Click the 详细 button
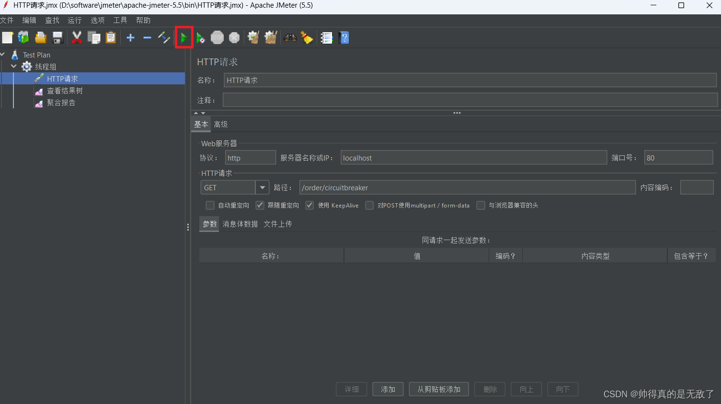The image size is (721, 404). tap(352, 389)
